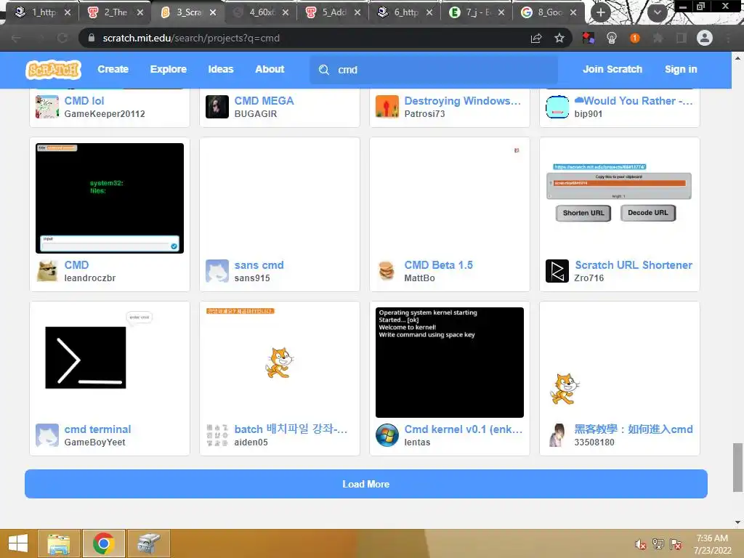The width and height of the screenshot is (744, 558).
Task: Click the page vertical scrollbar thumb
Action: click(737, 467)
